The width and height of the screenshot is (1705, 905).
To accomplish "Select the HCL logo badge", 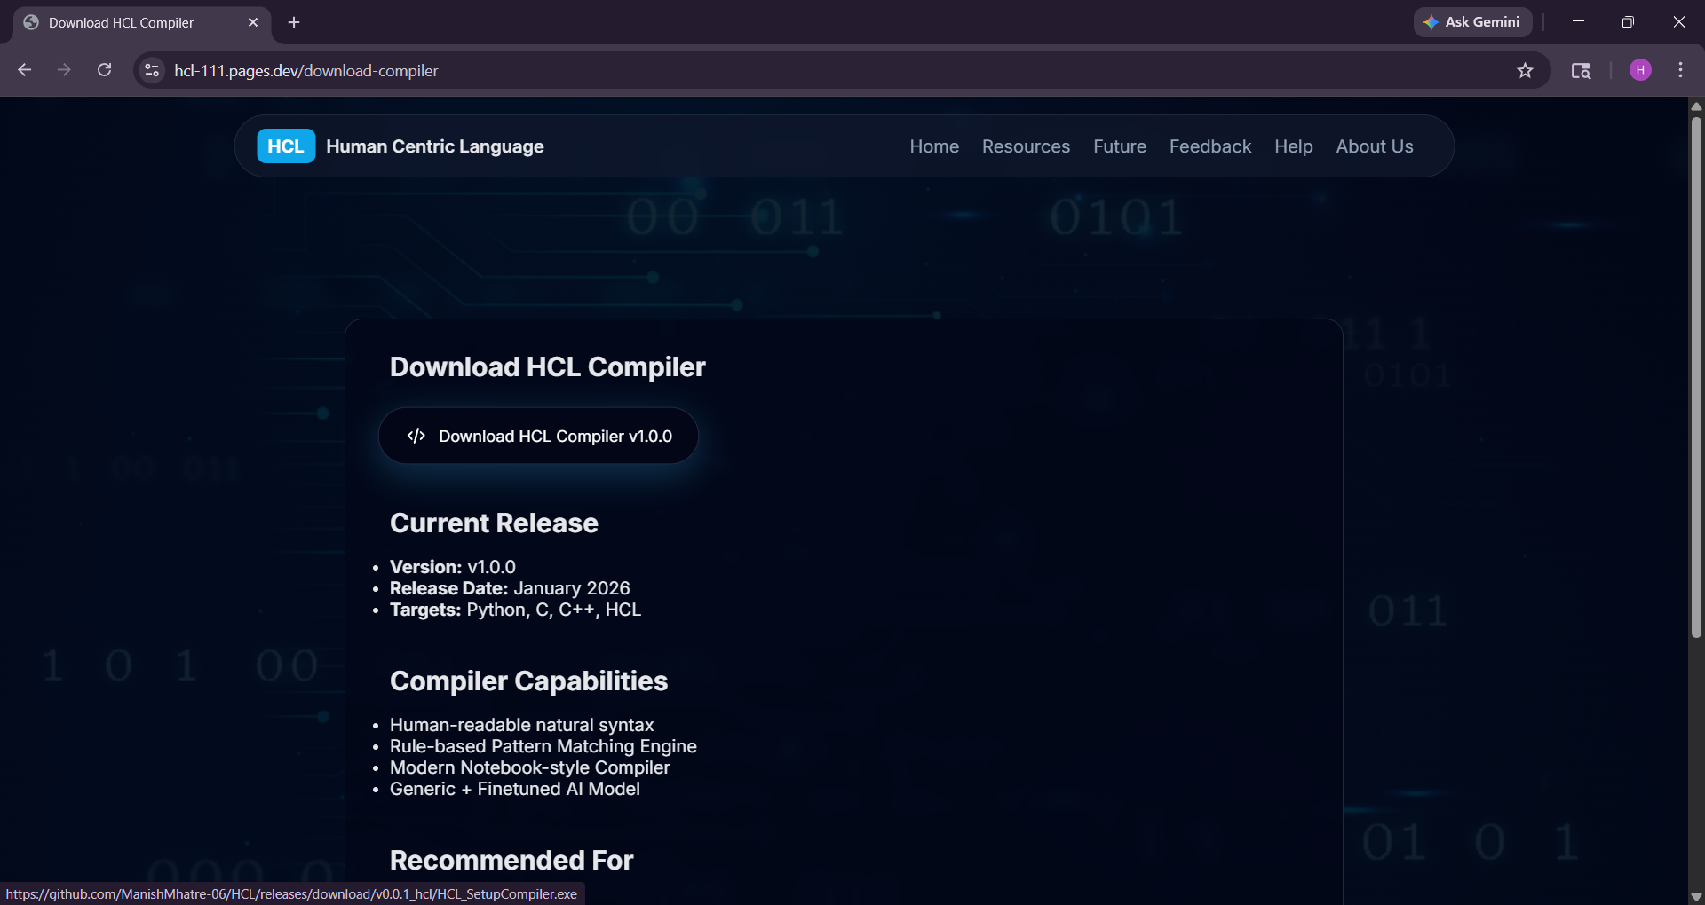I will click(x=285, y=146).
